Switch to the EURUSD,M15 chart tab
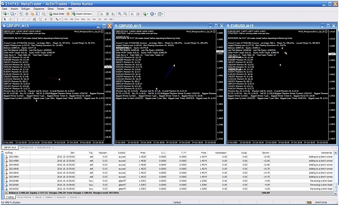This screenshot has height=205, width=339. point(44,148)
